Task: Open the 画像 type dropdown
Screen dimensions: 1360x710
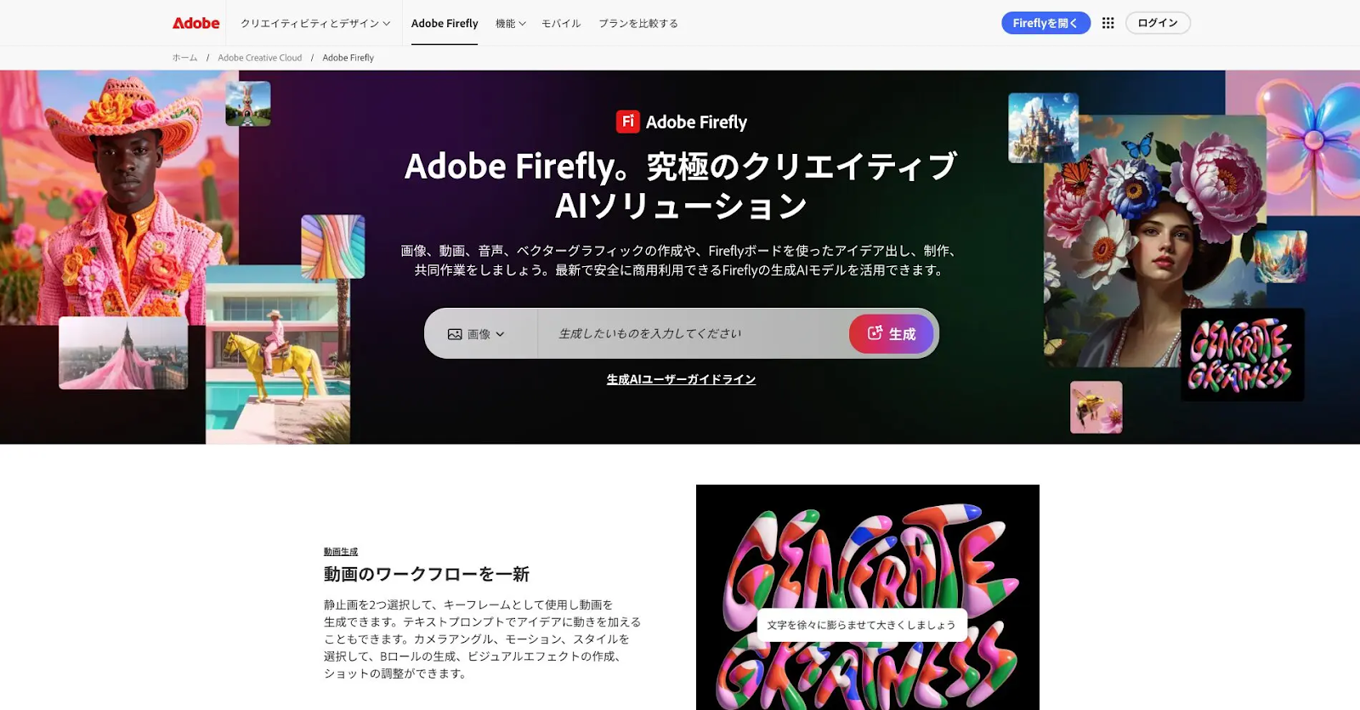Action: click(476, 334)
